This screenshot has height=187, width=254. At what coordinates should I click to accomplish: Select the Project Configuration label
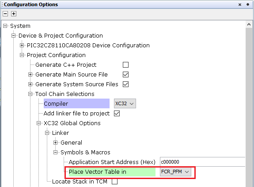click(56, 55)
